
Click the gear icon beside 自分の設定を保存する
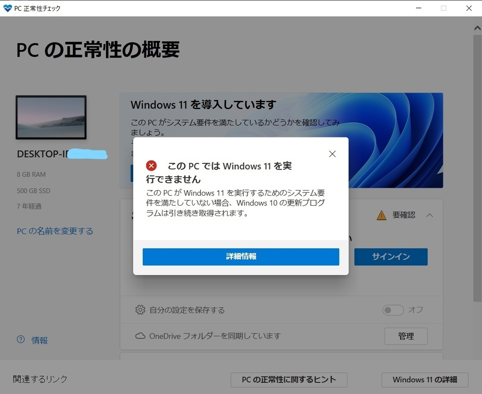pos(140,310)
